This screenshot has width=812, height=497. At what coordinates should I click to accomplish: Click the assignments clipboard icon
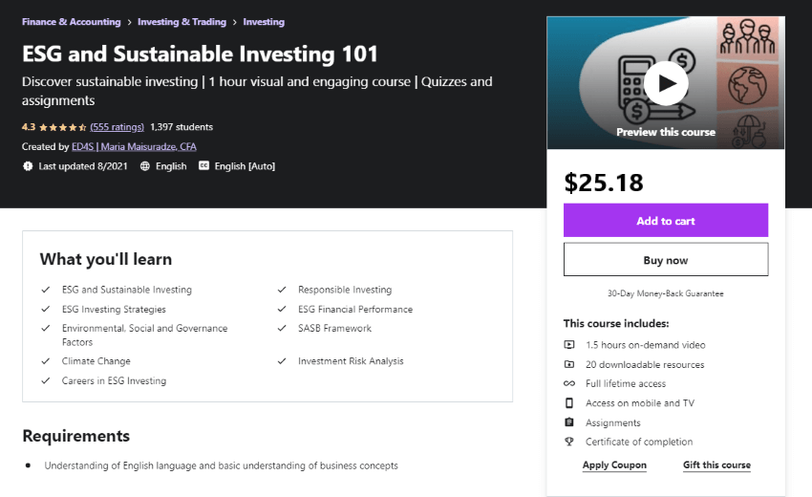point(569,422)
